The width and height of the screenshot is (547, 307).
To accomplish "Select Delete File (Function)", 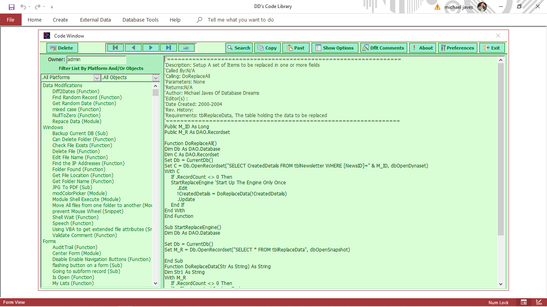I will pyautogui.click(x=76, y=152).
